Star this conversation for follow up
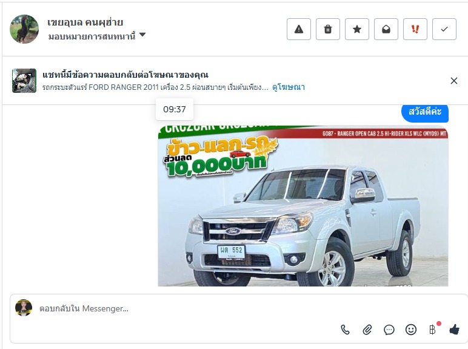Viewport: 468px width, 349px height. [357, 29]
